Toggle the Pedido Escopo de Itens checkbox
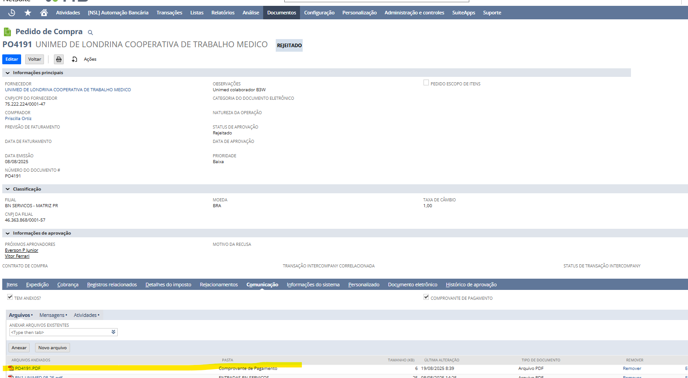This screenshot has height=378, width=688. point(426,83)
